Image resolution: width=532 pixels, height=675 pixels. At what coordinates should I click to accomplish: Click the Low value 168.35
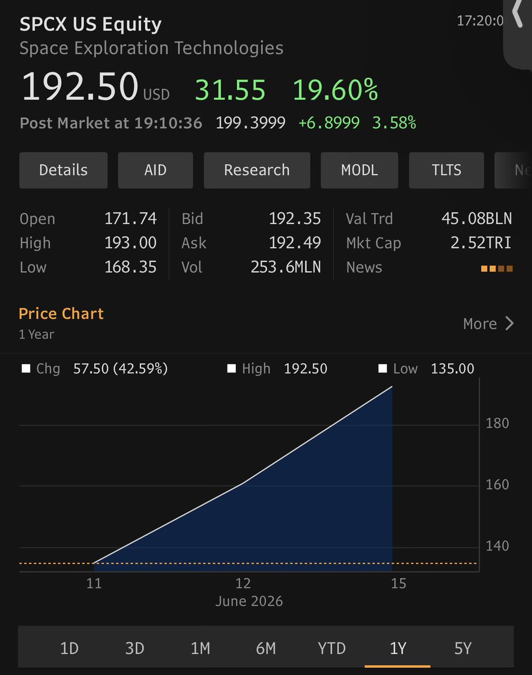pos(130,267)
